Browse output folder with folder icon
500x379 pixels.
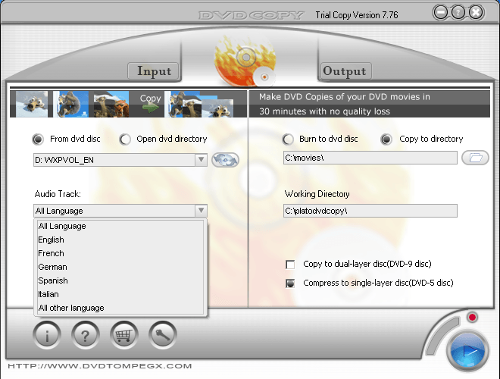475,158
